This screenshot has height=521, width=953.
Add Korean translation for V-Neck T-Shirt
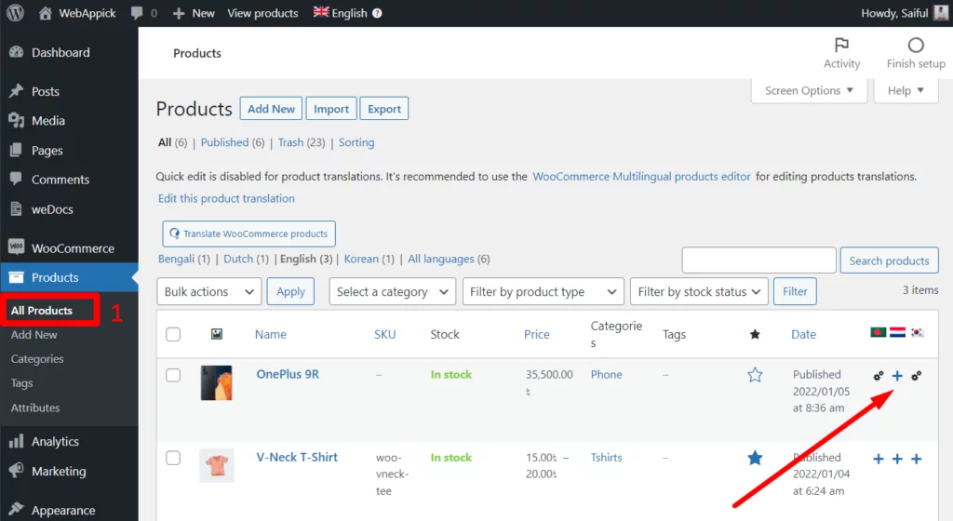click(917, 459)
